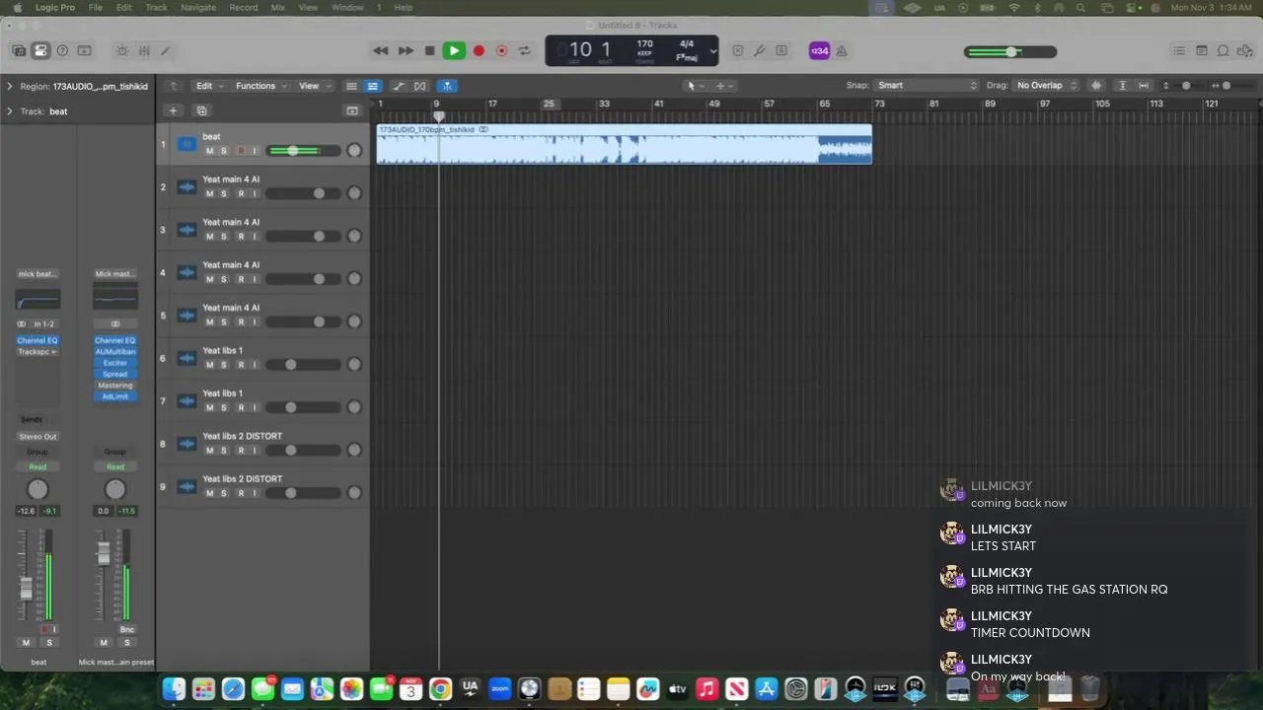Open the Track menu
1263x710 pixels.
156,7
